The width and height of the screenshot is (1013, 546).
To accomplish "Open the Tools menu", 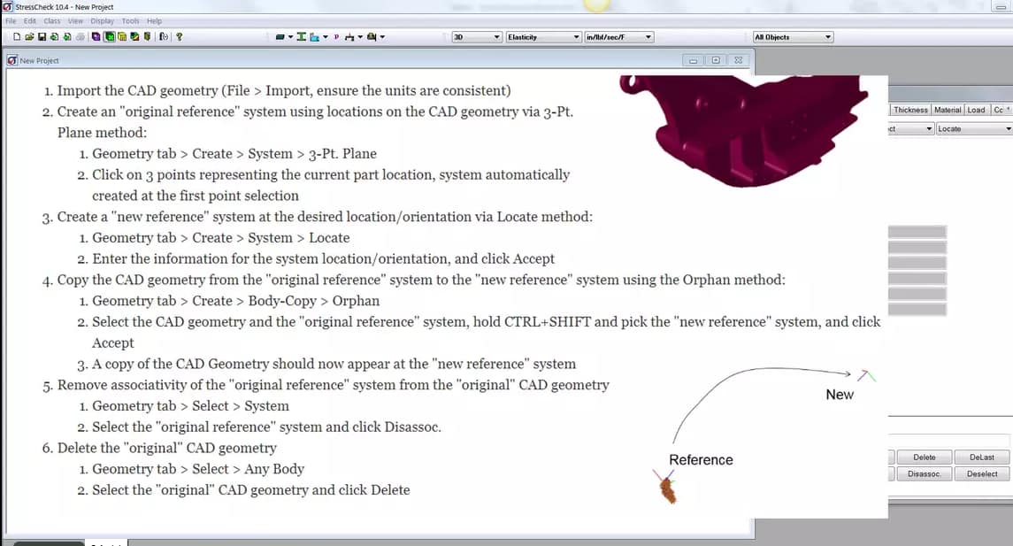I will pyautogui.click(x=130, y=20).
